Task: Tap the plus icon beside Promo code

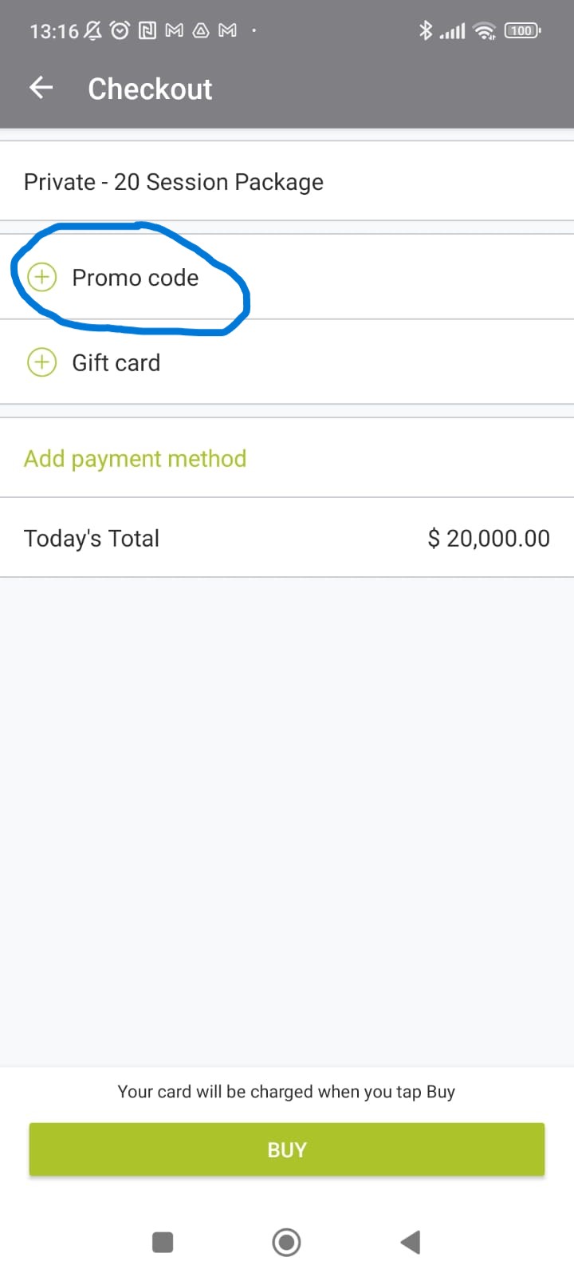Action: [x=42, y=277]
